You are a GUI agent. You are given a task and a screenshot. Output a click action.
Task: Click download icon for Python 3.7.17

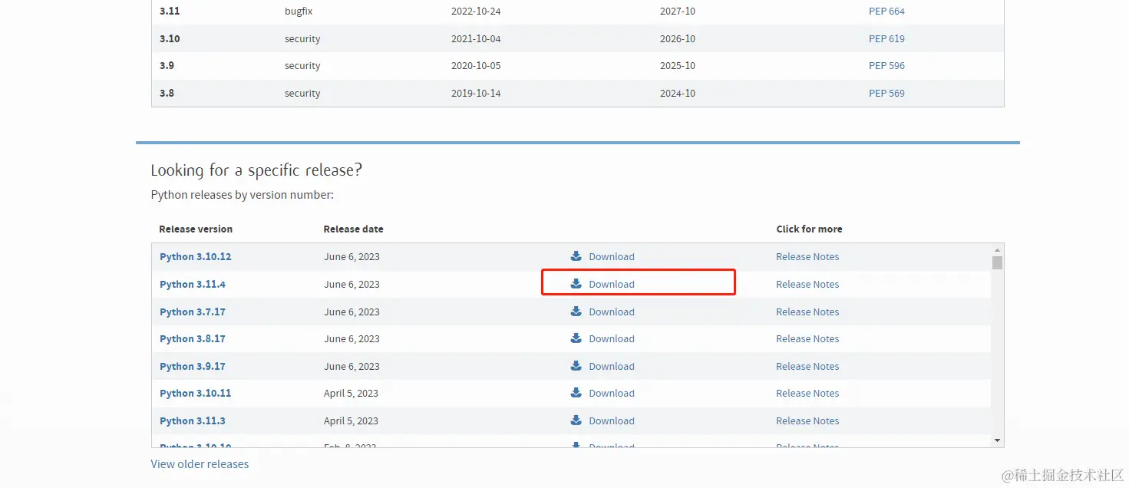[576, 312]
